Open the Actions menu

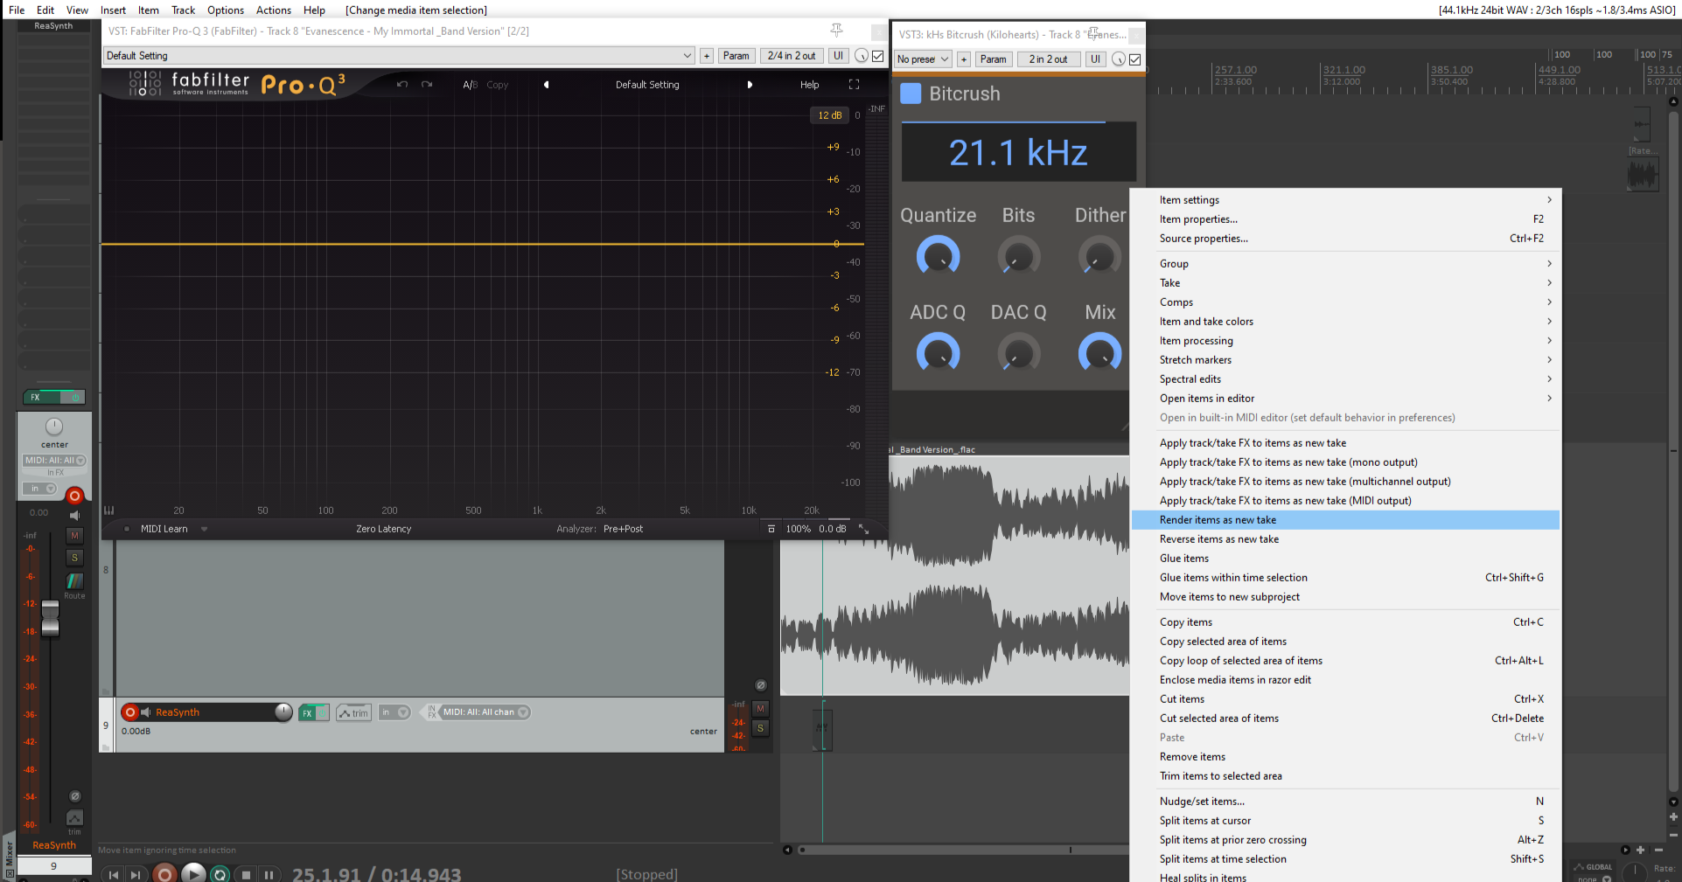point(274,10)
